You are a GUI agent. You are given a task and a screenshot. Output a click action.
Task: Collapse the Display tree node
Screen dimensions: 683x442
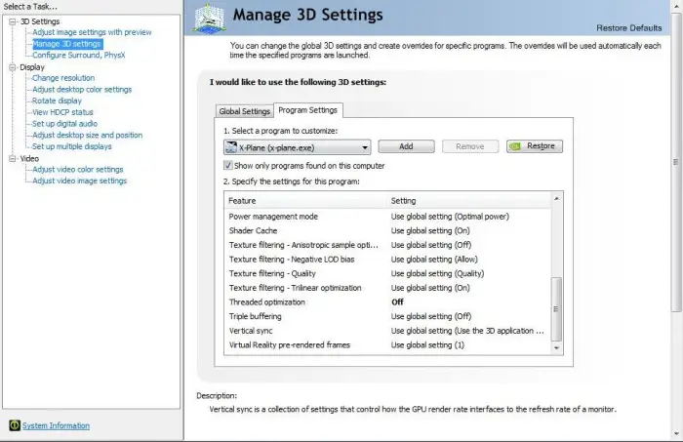tap(12, 67)
